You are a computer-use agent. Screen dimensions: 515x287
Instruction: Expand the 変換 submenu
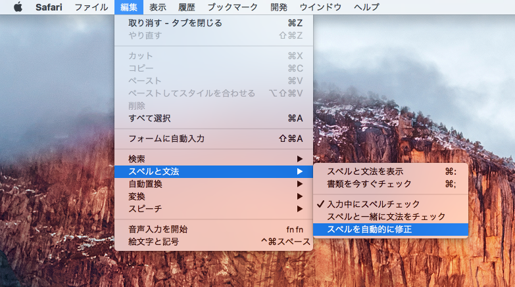coord(214,196)
